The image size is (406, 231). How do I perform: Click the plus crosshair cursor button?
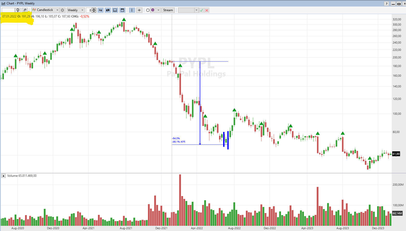pyautogui.click(x=139, y=10)
